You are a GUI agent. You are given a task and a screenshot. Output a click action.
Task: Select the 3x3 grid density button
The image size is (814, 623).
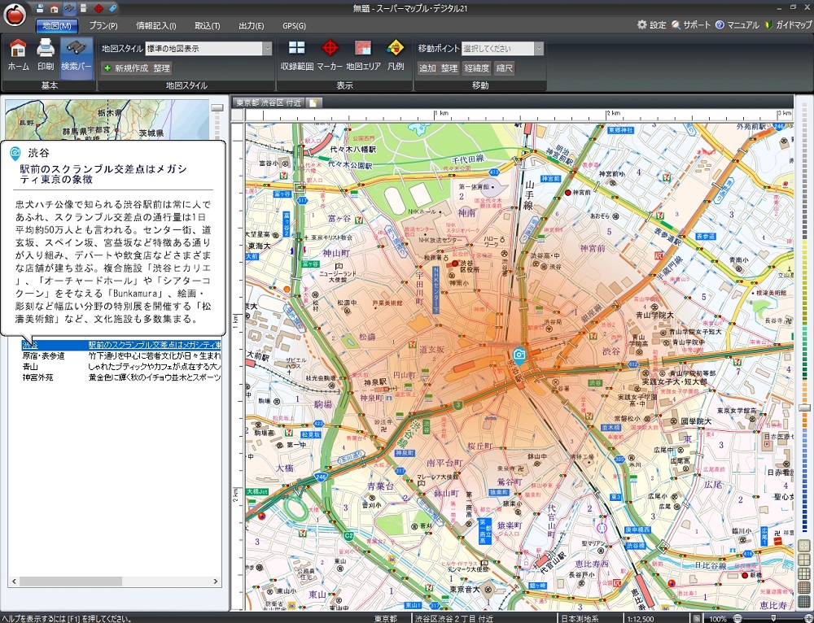pos(804,574)
